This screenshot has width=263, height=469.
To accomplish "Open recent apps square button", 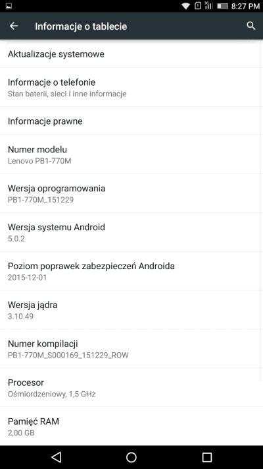I will [207, 457].
